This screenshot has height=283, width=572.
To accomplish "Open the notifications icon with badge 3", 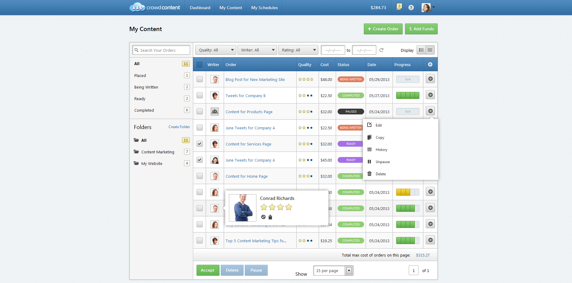I will 399,7.
